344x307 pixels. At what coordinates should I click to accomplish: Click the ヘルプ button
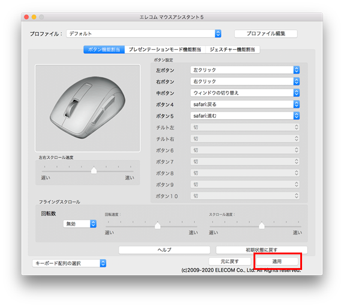164,250
